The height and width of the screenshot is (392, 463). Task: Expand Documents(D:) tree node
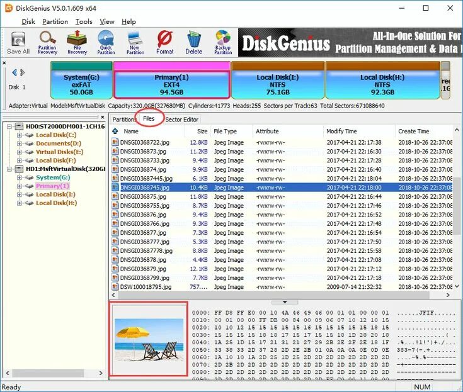click(19, 143)
